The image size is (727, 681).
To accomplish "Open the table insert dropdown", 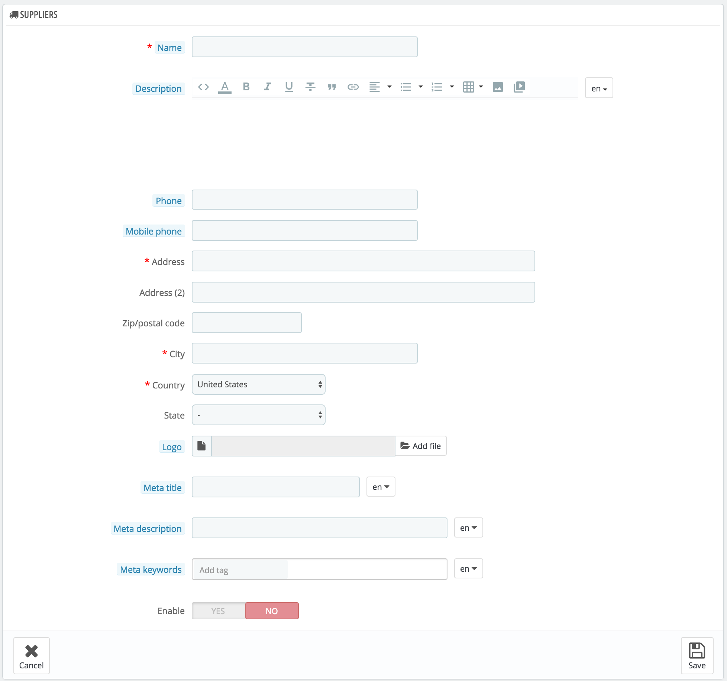I will point(473,87).
